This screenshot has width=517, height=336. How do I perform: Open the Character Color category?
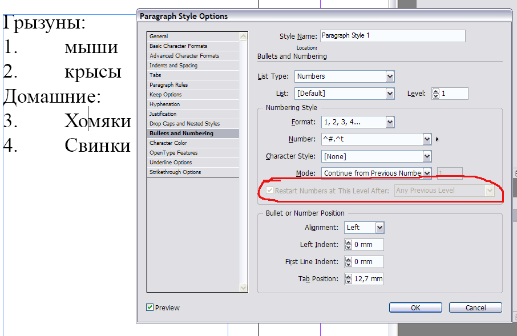click(193, 143)
